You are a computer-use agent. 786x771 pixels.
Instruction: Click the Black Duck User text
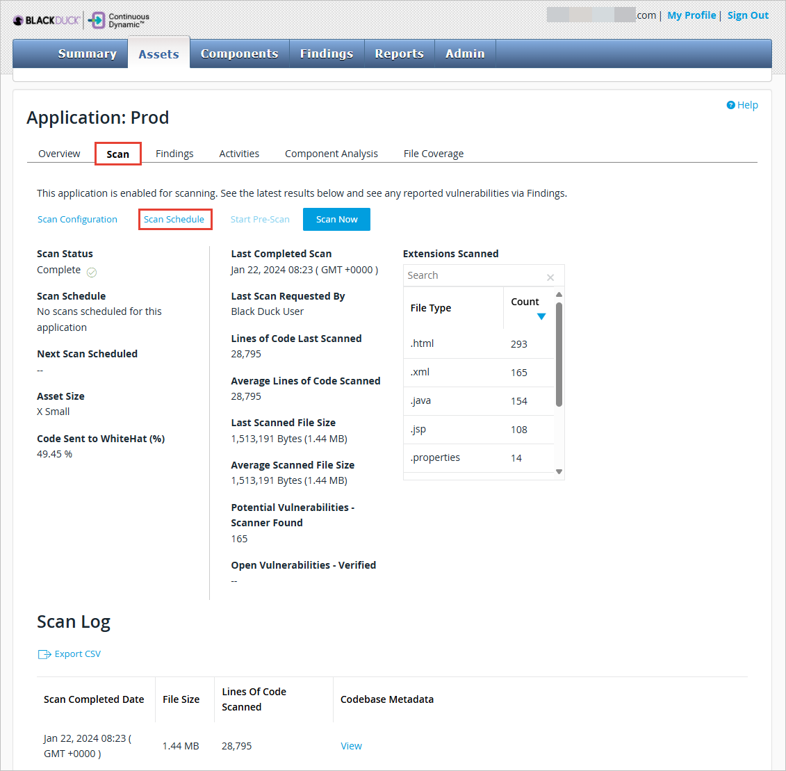tap(267, 311)
